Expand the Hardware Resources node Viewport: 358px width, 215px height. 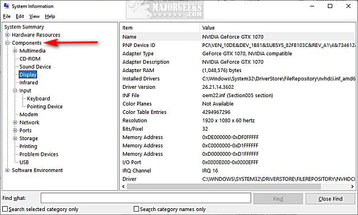pyautogui.click(x=7, y=35)
